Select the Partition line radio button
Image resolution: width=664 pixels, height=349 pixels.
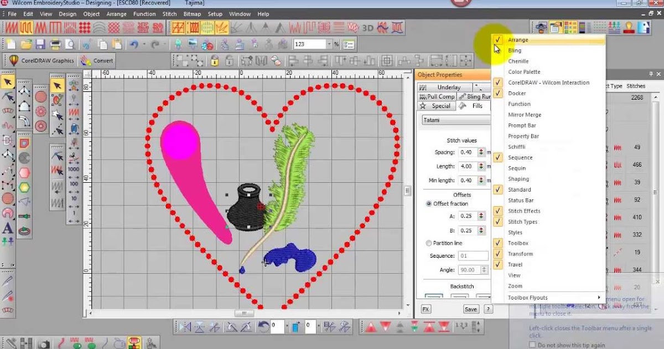[x=429, y=243]
